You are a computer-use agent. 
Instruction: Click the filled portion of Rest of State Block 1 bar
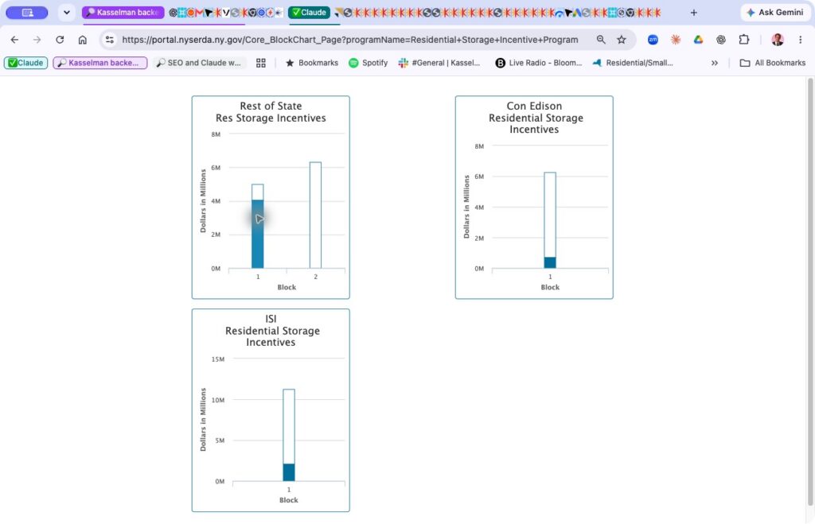257,235
